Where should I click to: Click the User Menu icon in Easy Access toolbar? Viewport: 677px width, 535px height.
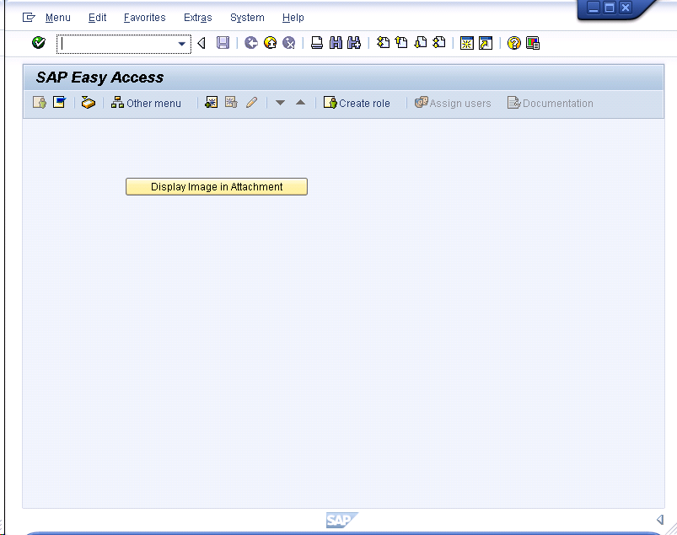point(40,103)
